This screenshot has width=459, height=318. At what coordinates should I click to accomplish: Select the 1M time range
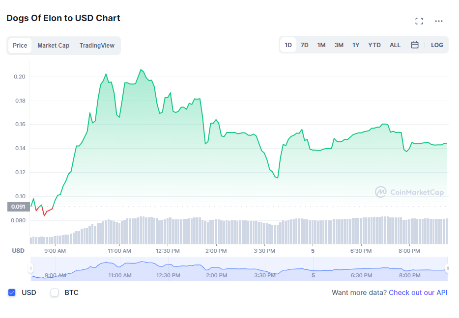(x=321, y=45)
